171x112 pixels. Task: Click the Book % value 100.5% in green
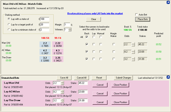pos(128,30)
